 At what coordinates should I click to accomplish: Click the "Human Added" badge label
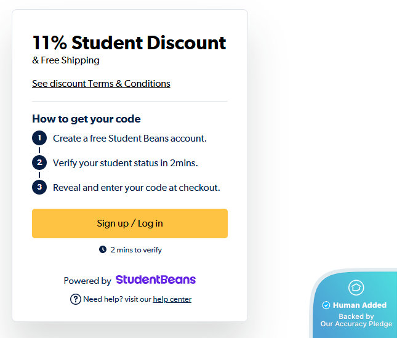coord(359,305)
